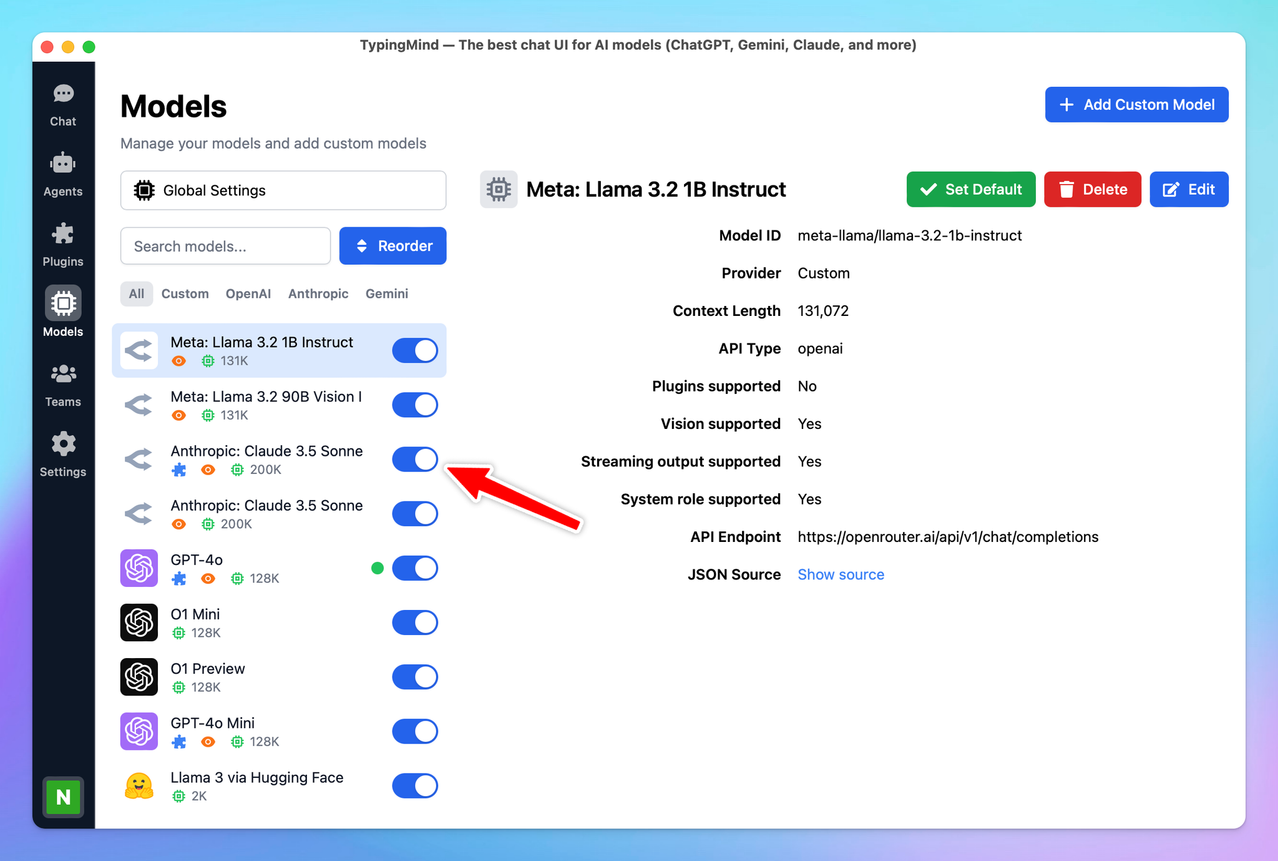
Task: Click the GPT-4o Mini purple logo
Action: (x=139, y=731)
